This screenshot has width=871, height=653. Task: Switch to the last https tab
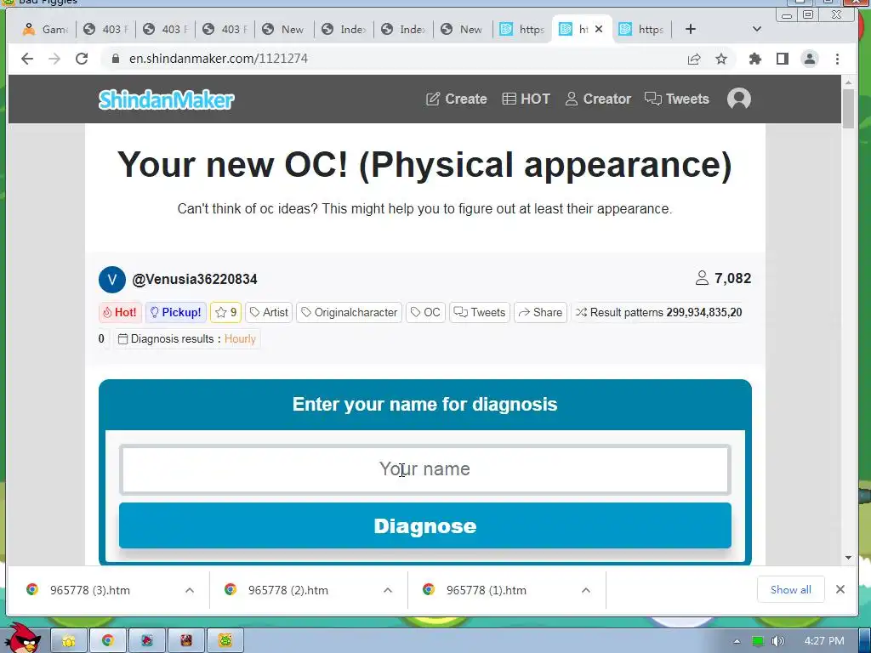click(x=641, y=29)
